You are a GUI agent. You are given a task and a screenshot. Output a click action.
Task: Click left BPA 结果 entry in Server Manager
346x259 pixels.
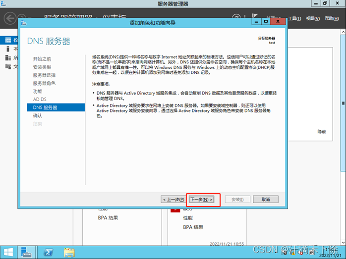tap(108, 218)
